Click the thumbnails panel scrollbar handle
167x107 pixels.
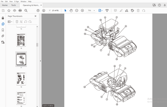[37, 45]
